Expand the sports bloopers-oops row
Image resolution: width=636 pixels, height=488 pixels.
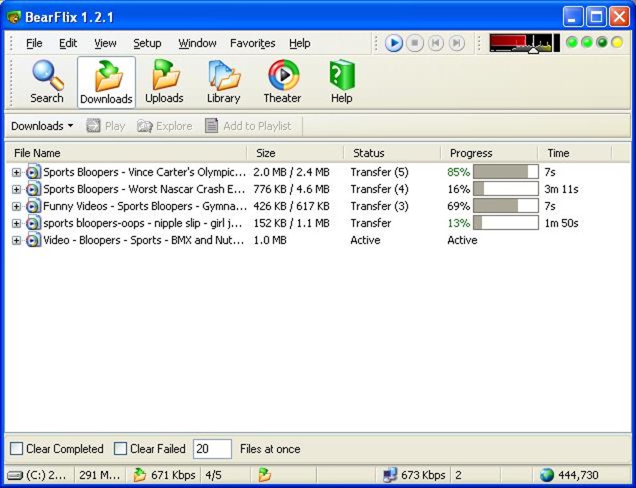click(x=16, y=224)
